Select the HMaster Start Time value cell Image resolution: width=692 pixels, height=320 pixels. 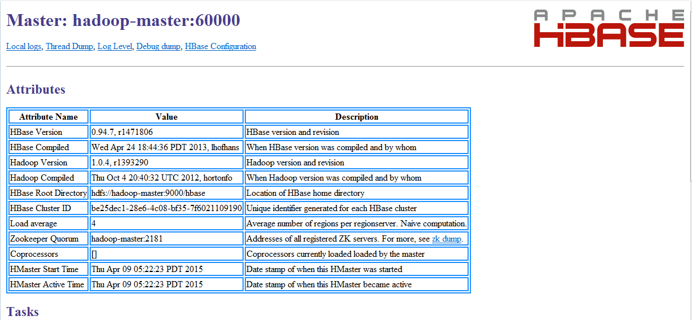[x=166, y=269]
